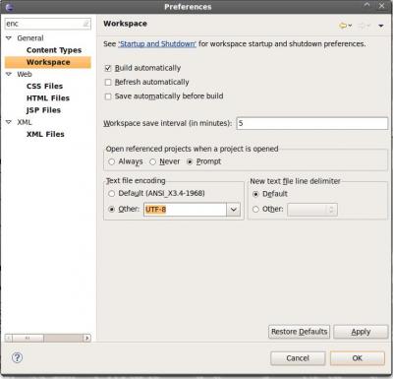Image resolution: width=393 pixels, height=379 pixels.
Task: Select Workspace in the tree
Action: tap(48, 62)
